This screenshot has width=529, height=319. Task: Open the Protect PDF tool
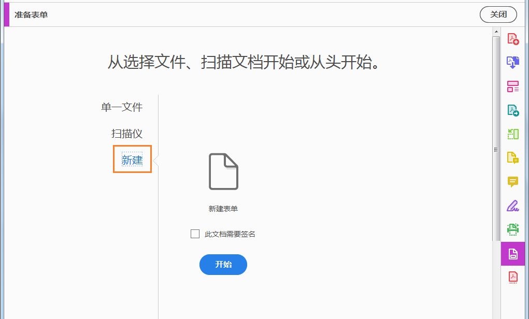point(513,277)
